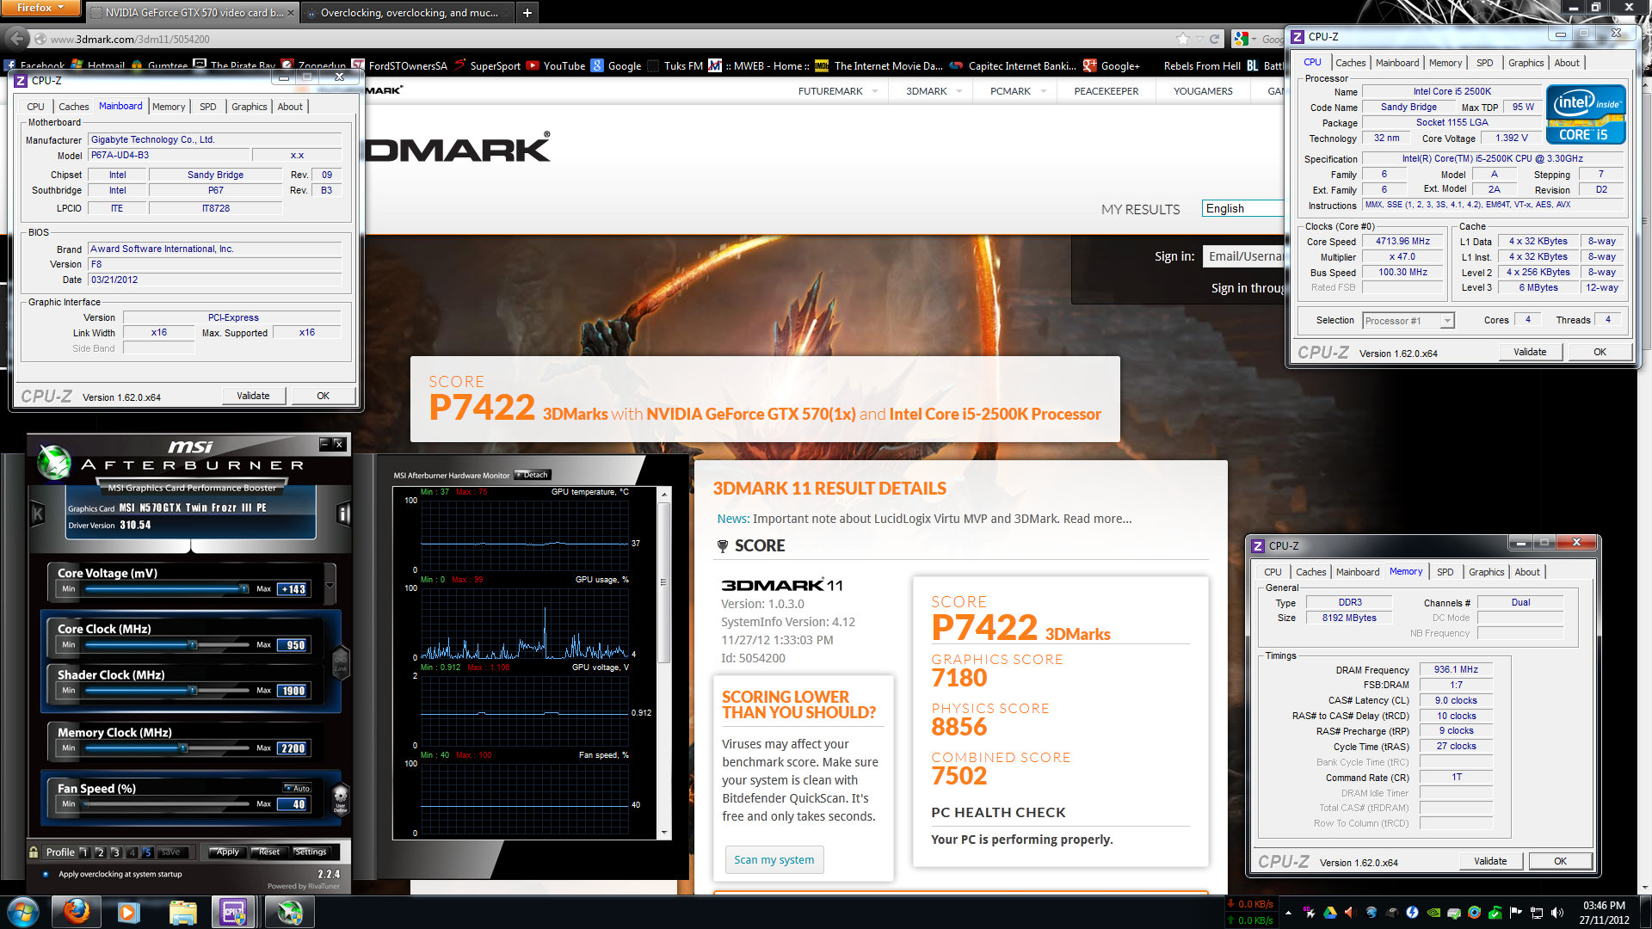Select Afterburner profile 1
1652x929 pixels.
click(83, 852)
